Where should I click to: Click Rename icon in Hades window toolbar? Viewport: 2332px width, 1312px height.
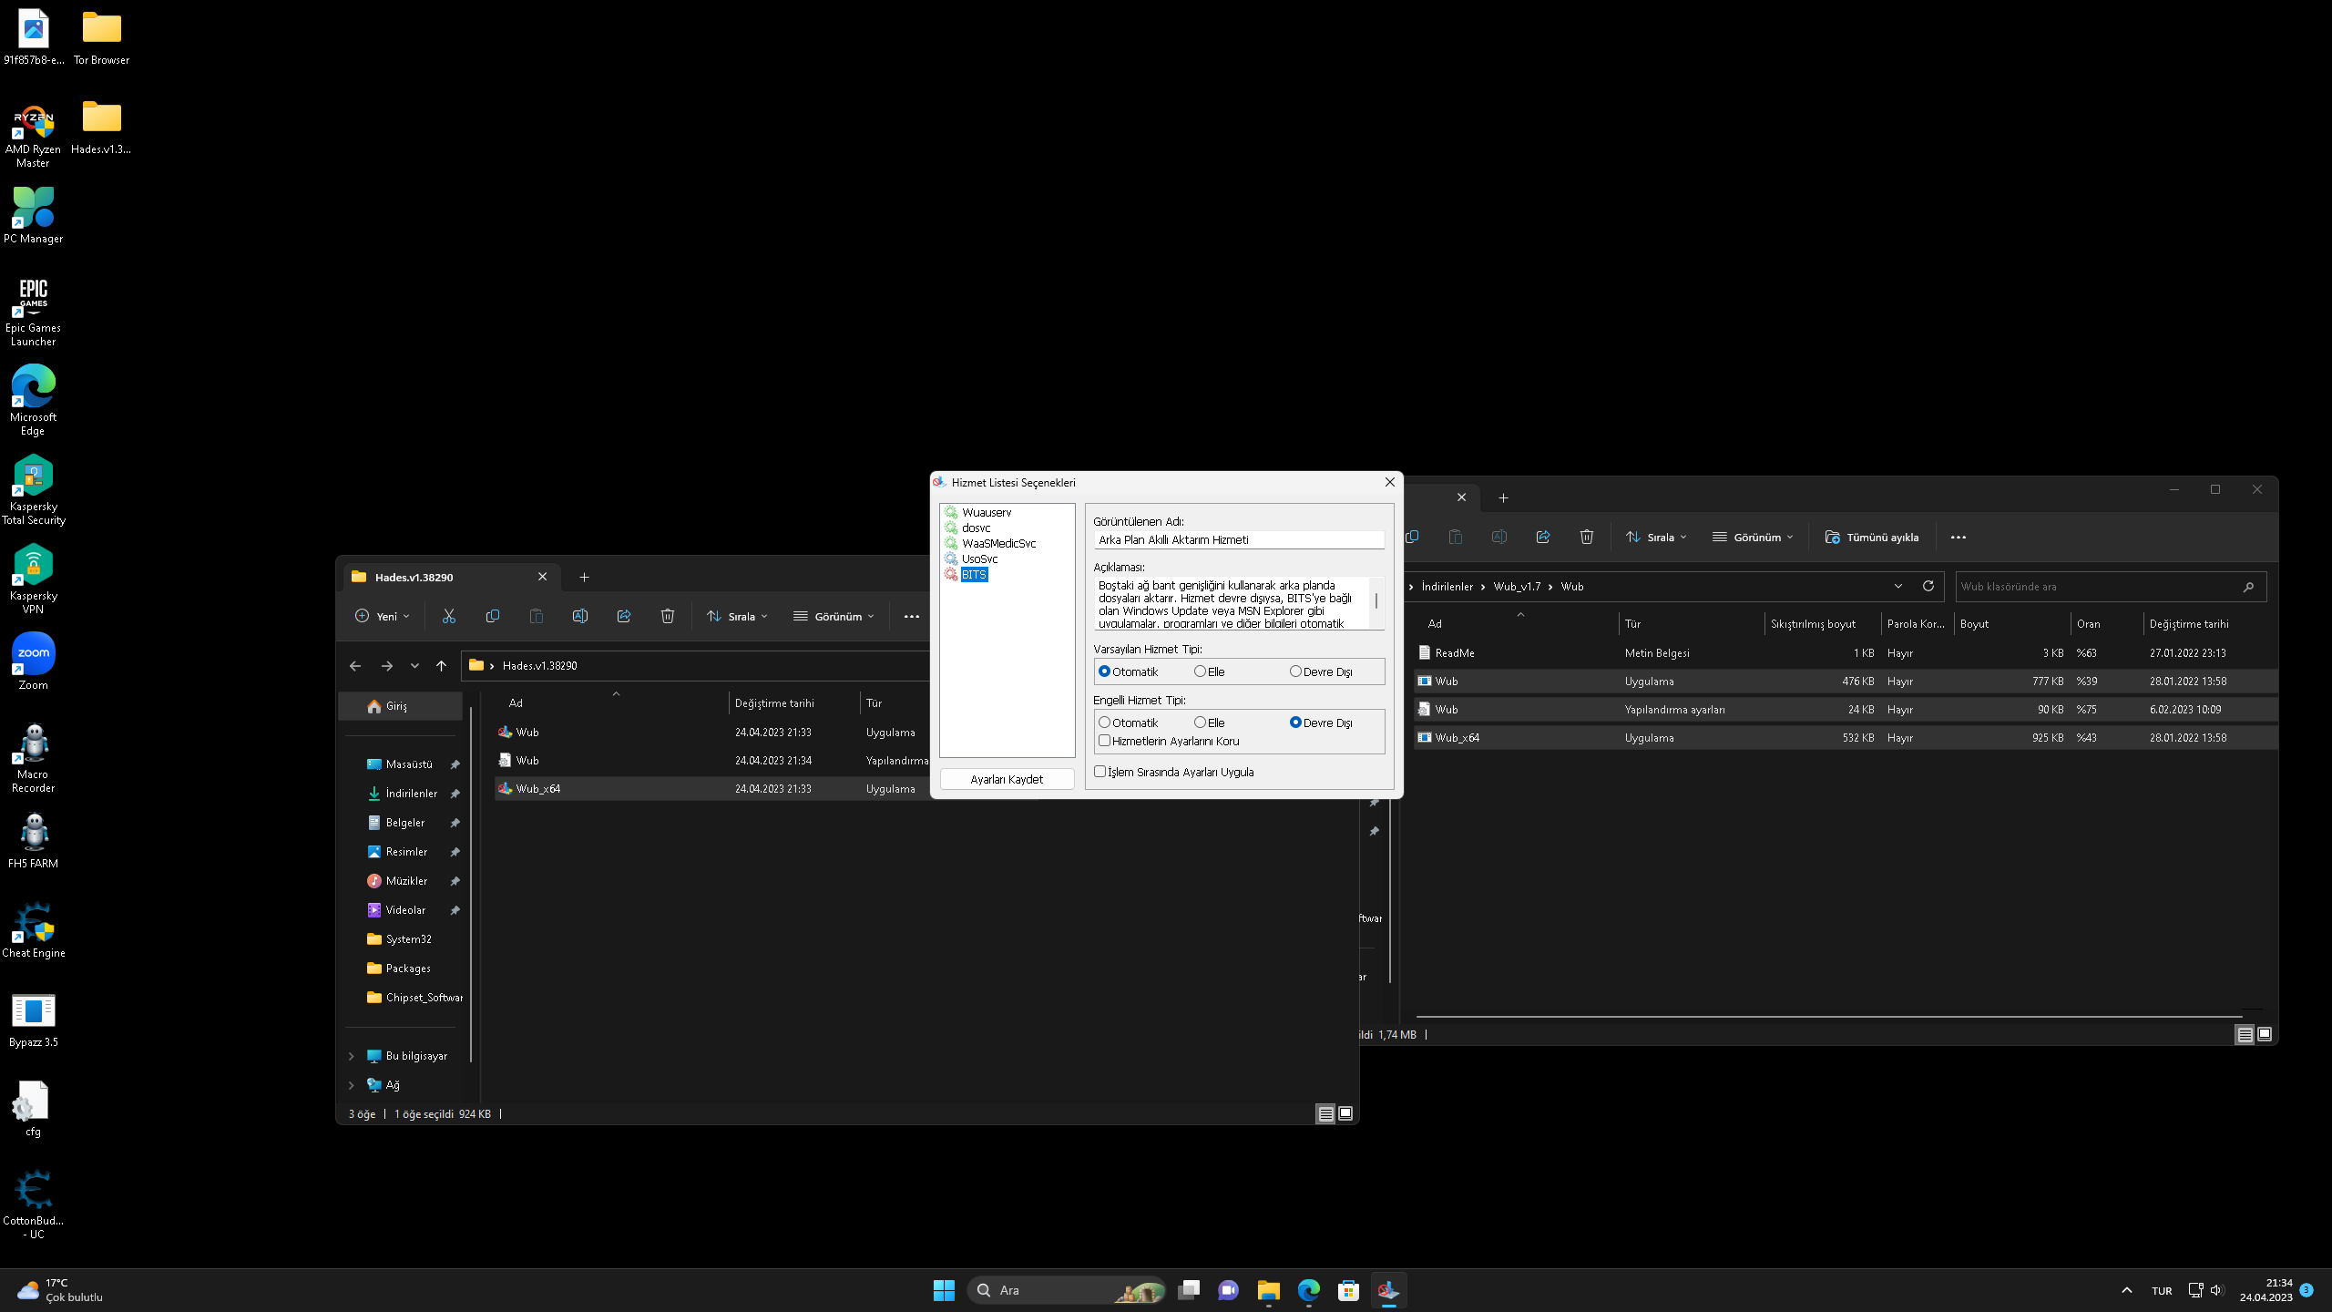579,616
